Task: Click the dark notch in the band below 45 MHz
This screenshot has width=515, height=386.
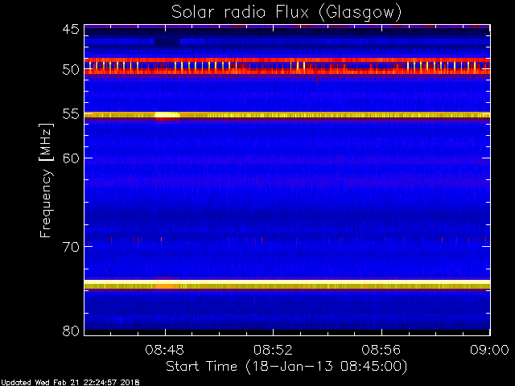Action: click(167, 42)
